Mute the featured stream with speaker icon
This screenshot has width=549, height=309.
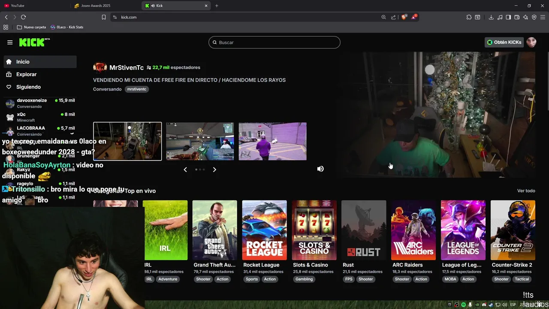320,169
